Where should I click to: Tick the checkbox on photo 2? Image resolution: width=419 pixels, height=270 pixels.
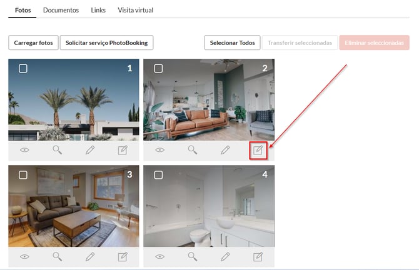pos(158,68)
